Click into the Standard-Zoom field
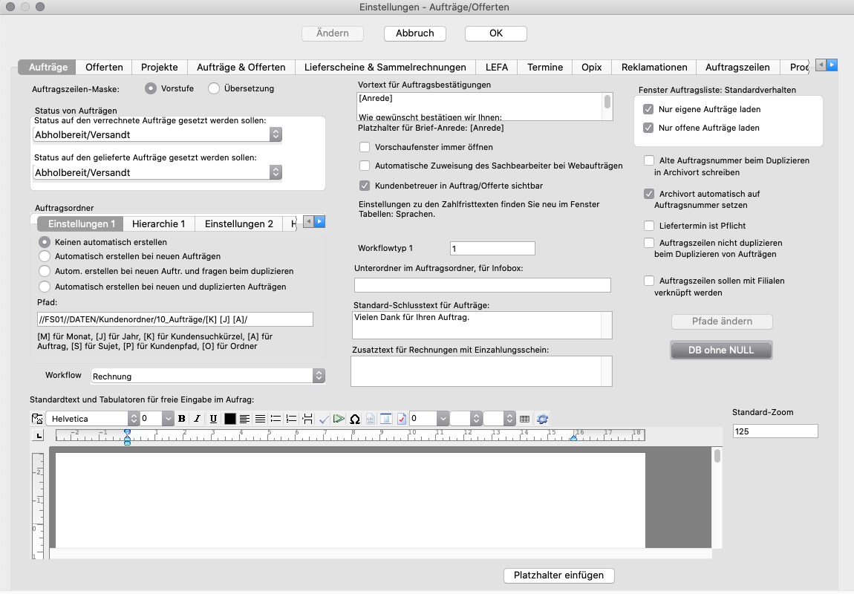Screen dimensions: 854x594 click(775, 431)
